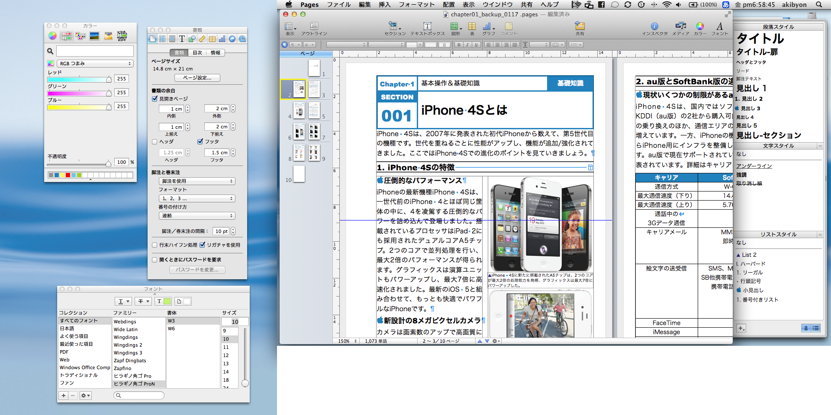Click the font search field in Fonts window
The image size is (831, 415).
point(138,395)
